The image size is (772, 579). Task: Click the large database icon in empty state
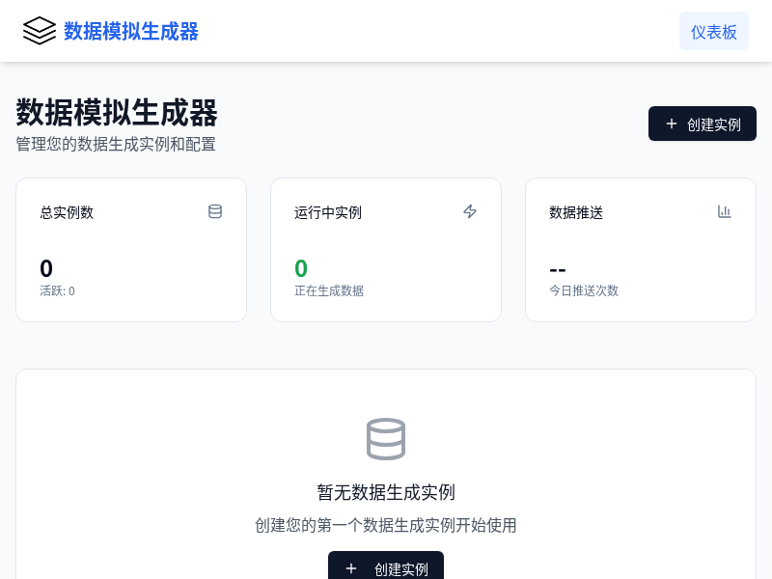tap(386, 439)
